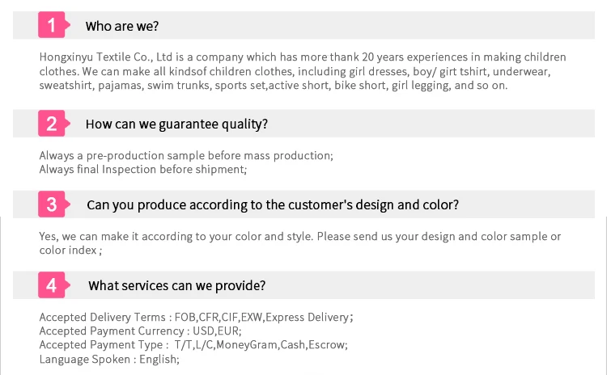Click the pink number 2 badge

[53, 124]
